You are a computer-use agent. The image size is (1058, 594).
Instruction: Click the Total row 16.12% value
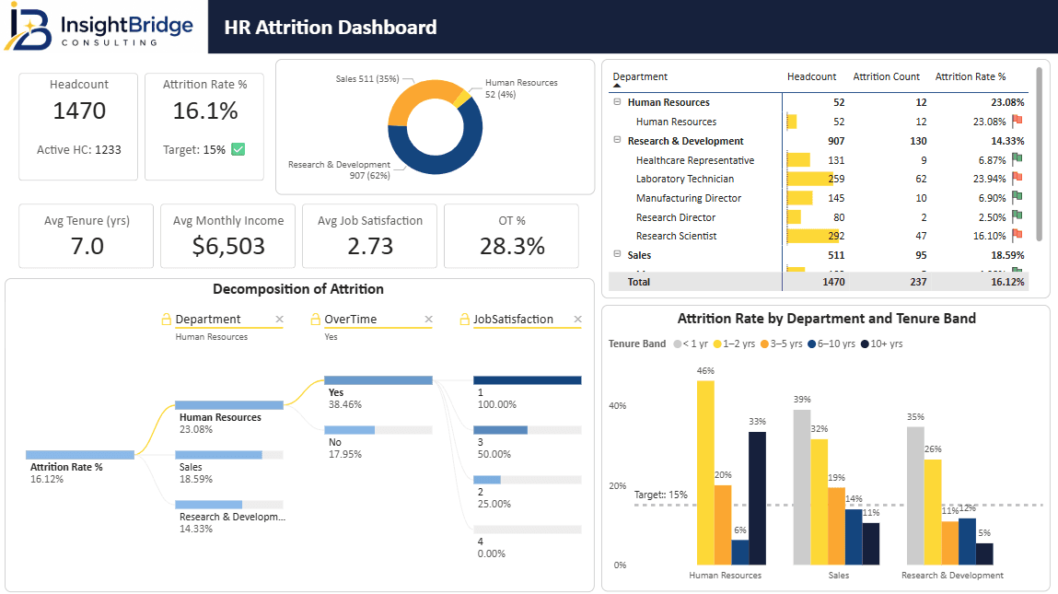(x=1007, y=282)
